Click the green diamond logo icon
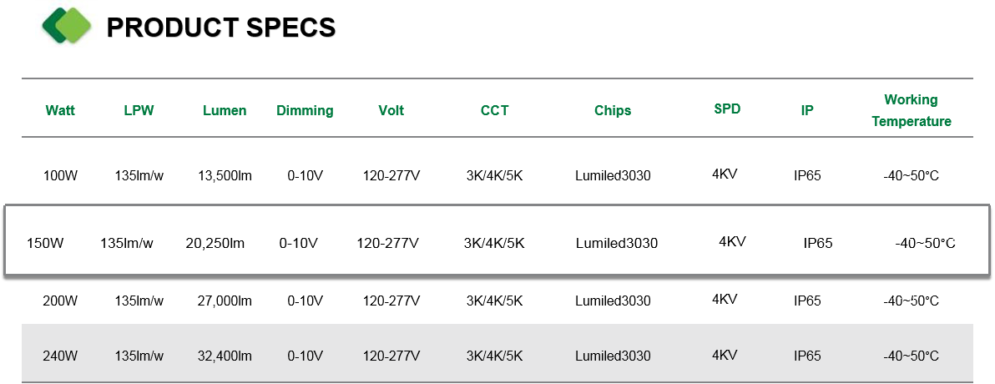The width and height of the screenshot is (995, 384). point(66,26)
